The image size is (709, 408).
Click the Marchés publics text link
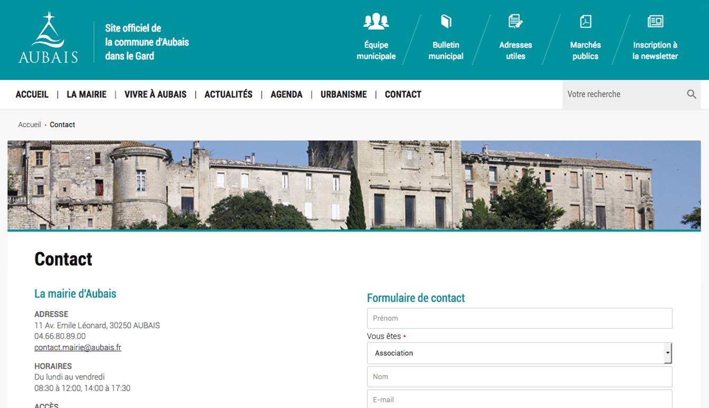pyautogui.click(x=586, y=51)
